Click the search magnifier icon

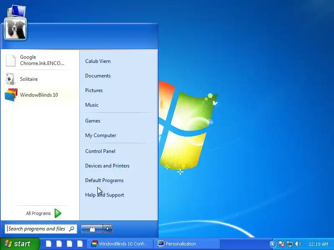[72, 229]
